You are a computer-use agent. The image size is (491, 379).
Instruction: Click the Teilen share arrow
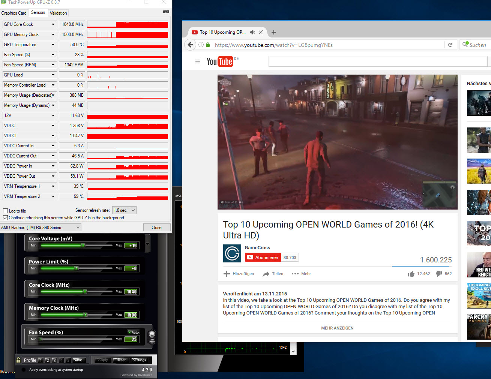[x=266, y=274]
